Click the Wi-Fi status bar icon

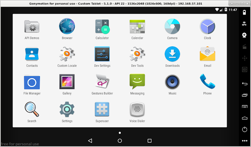tap(217, 10)
